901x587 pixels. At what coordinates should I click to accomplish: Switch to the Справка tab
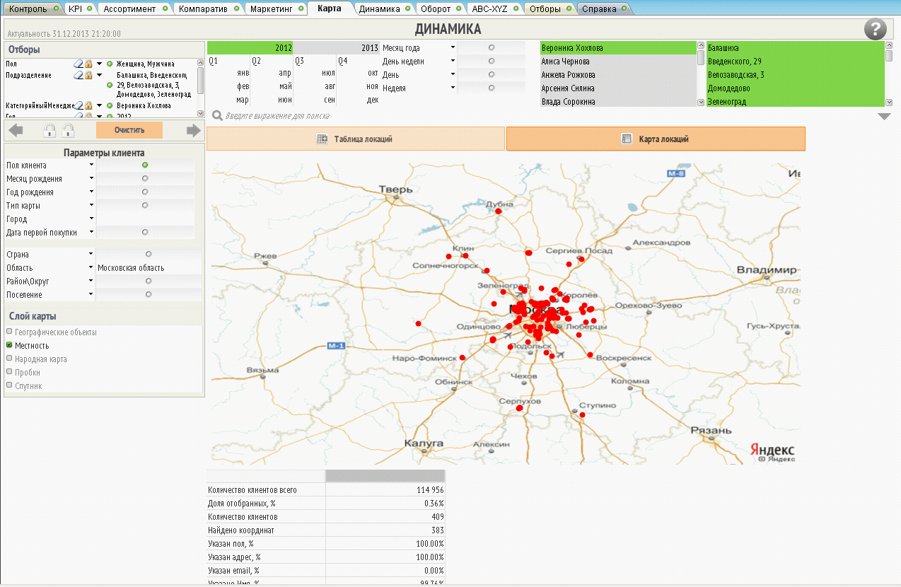(x=605, y=9)
